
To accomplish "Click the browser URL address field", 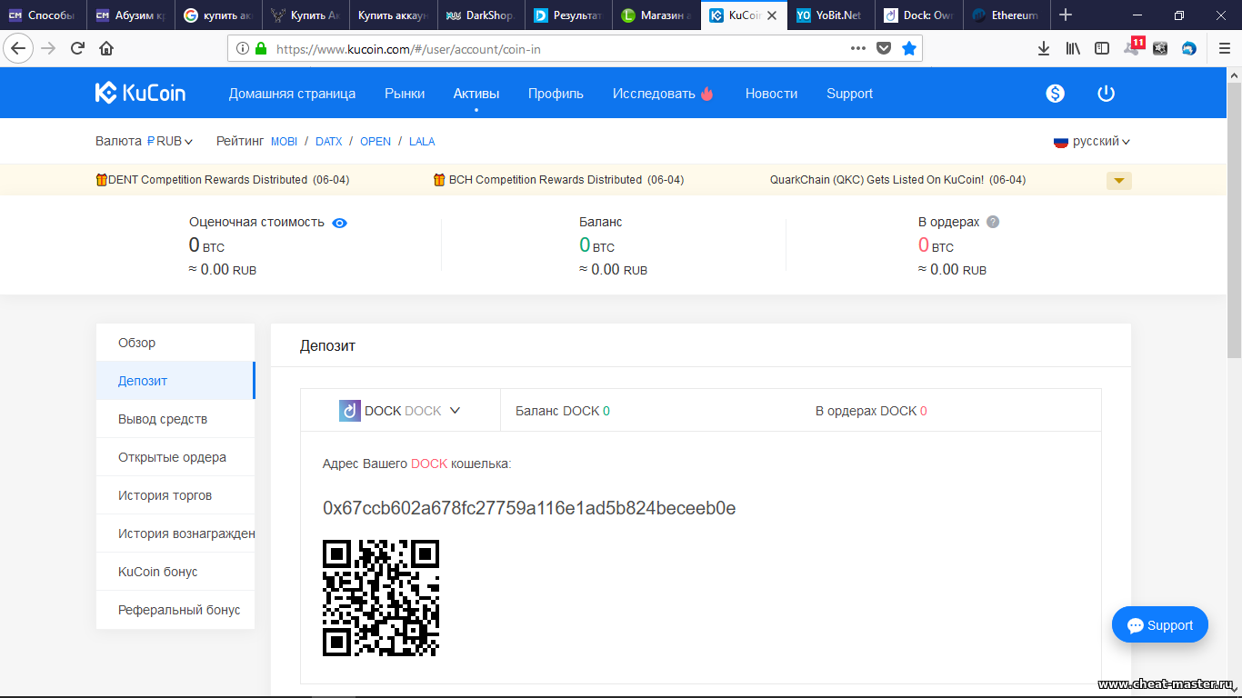I will pyautogui.click(x=546, y=49).
